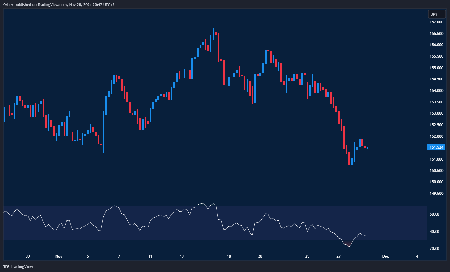Click the 27 date on time axis
Viewport: 450px width, 272px height.
click(x=338, y=256)
